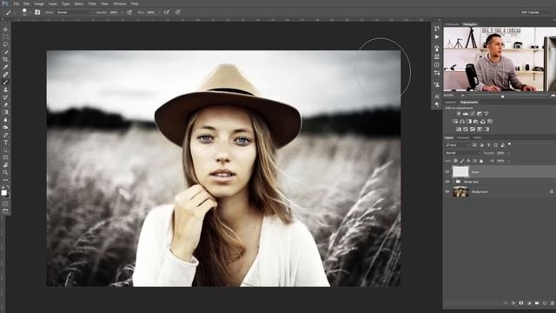
Task: Click the Actions play icon in side dock
Action: (437, 37)
